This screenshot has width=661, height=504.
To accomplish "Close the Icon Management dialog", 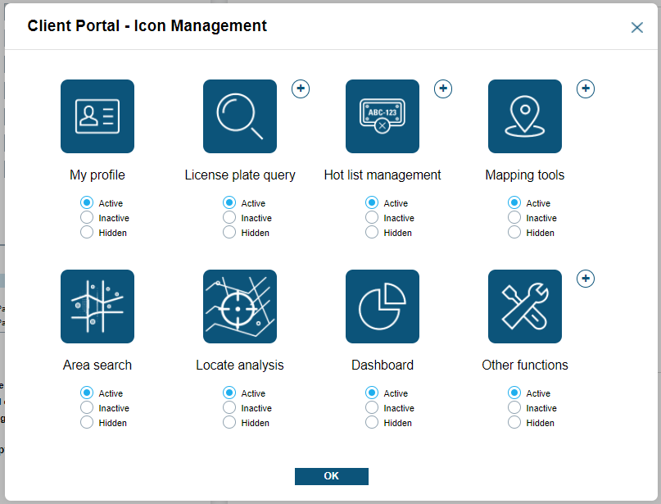I will click(x=637, y=27).
